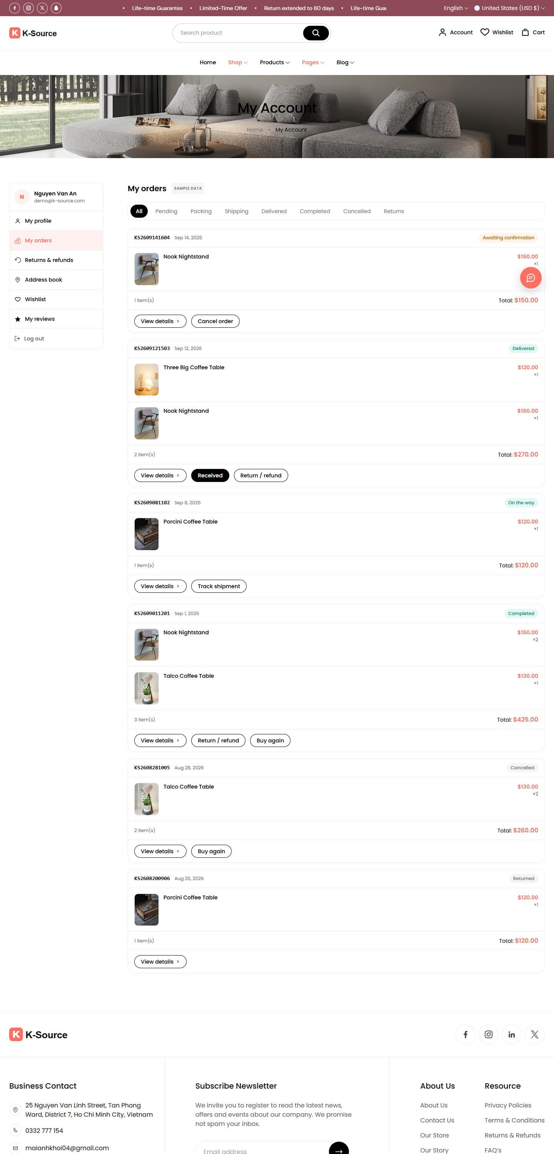
Task: Open the Cart bag icon
Action: point(525,32)
